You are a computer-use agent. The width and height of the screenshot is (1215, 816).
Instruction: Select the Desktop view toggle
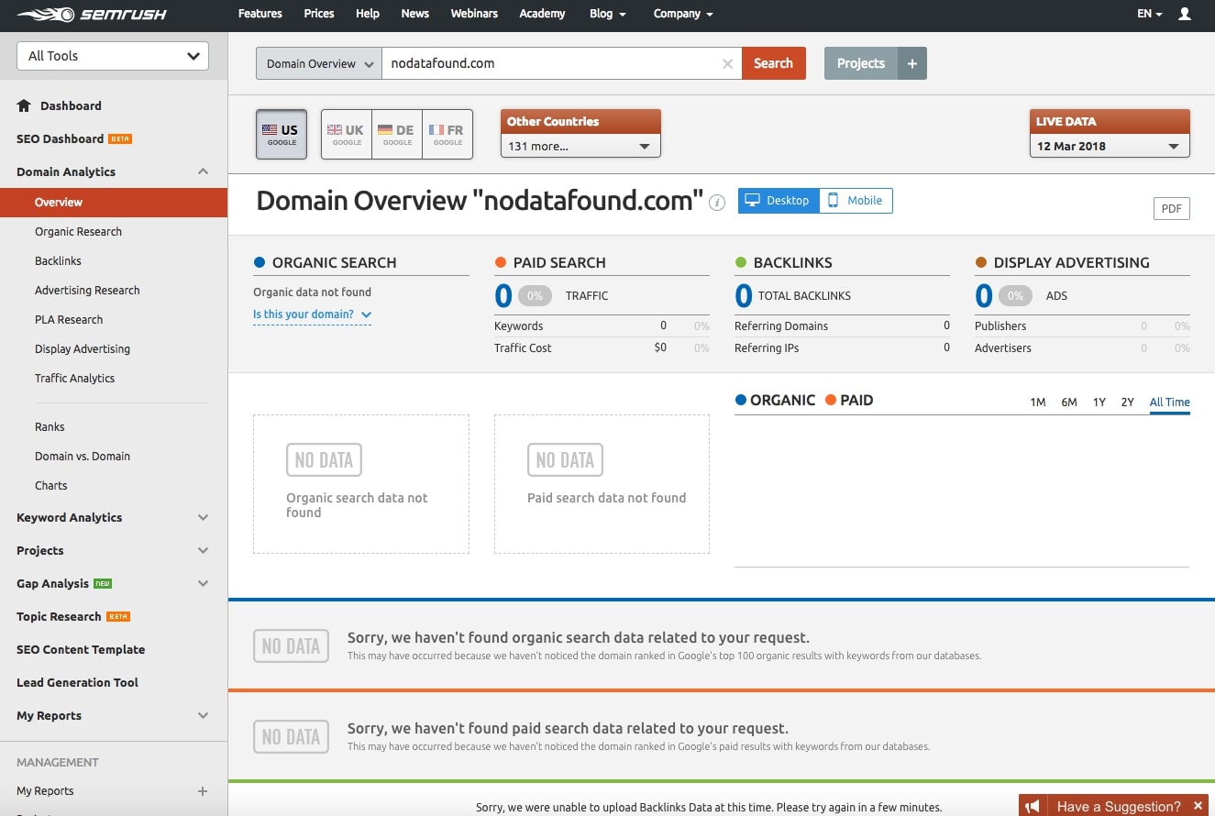pyautogui.click(x=778, y=201)
